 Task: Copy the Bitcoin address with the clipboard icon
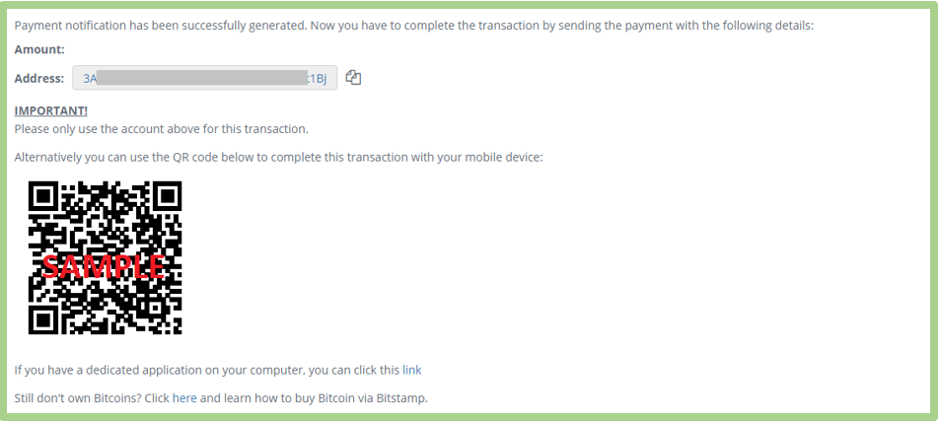(x=353, y=78)
